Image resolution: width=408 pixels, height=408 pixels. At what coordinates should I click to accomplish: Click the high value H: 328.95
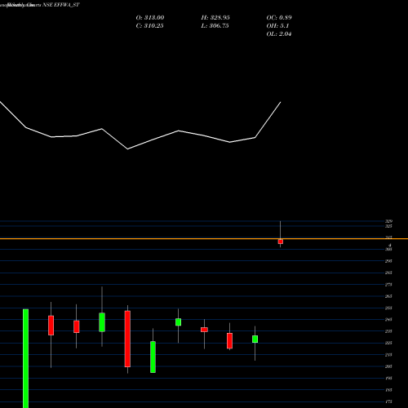[x=215, y=18]
